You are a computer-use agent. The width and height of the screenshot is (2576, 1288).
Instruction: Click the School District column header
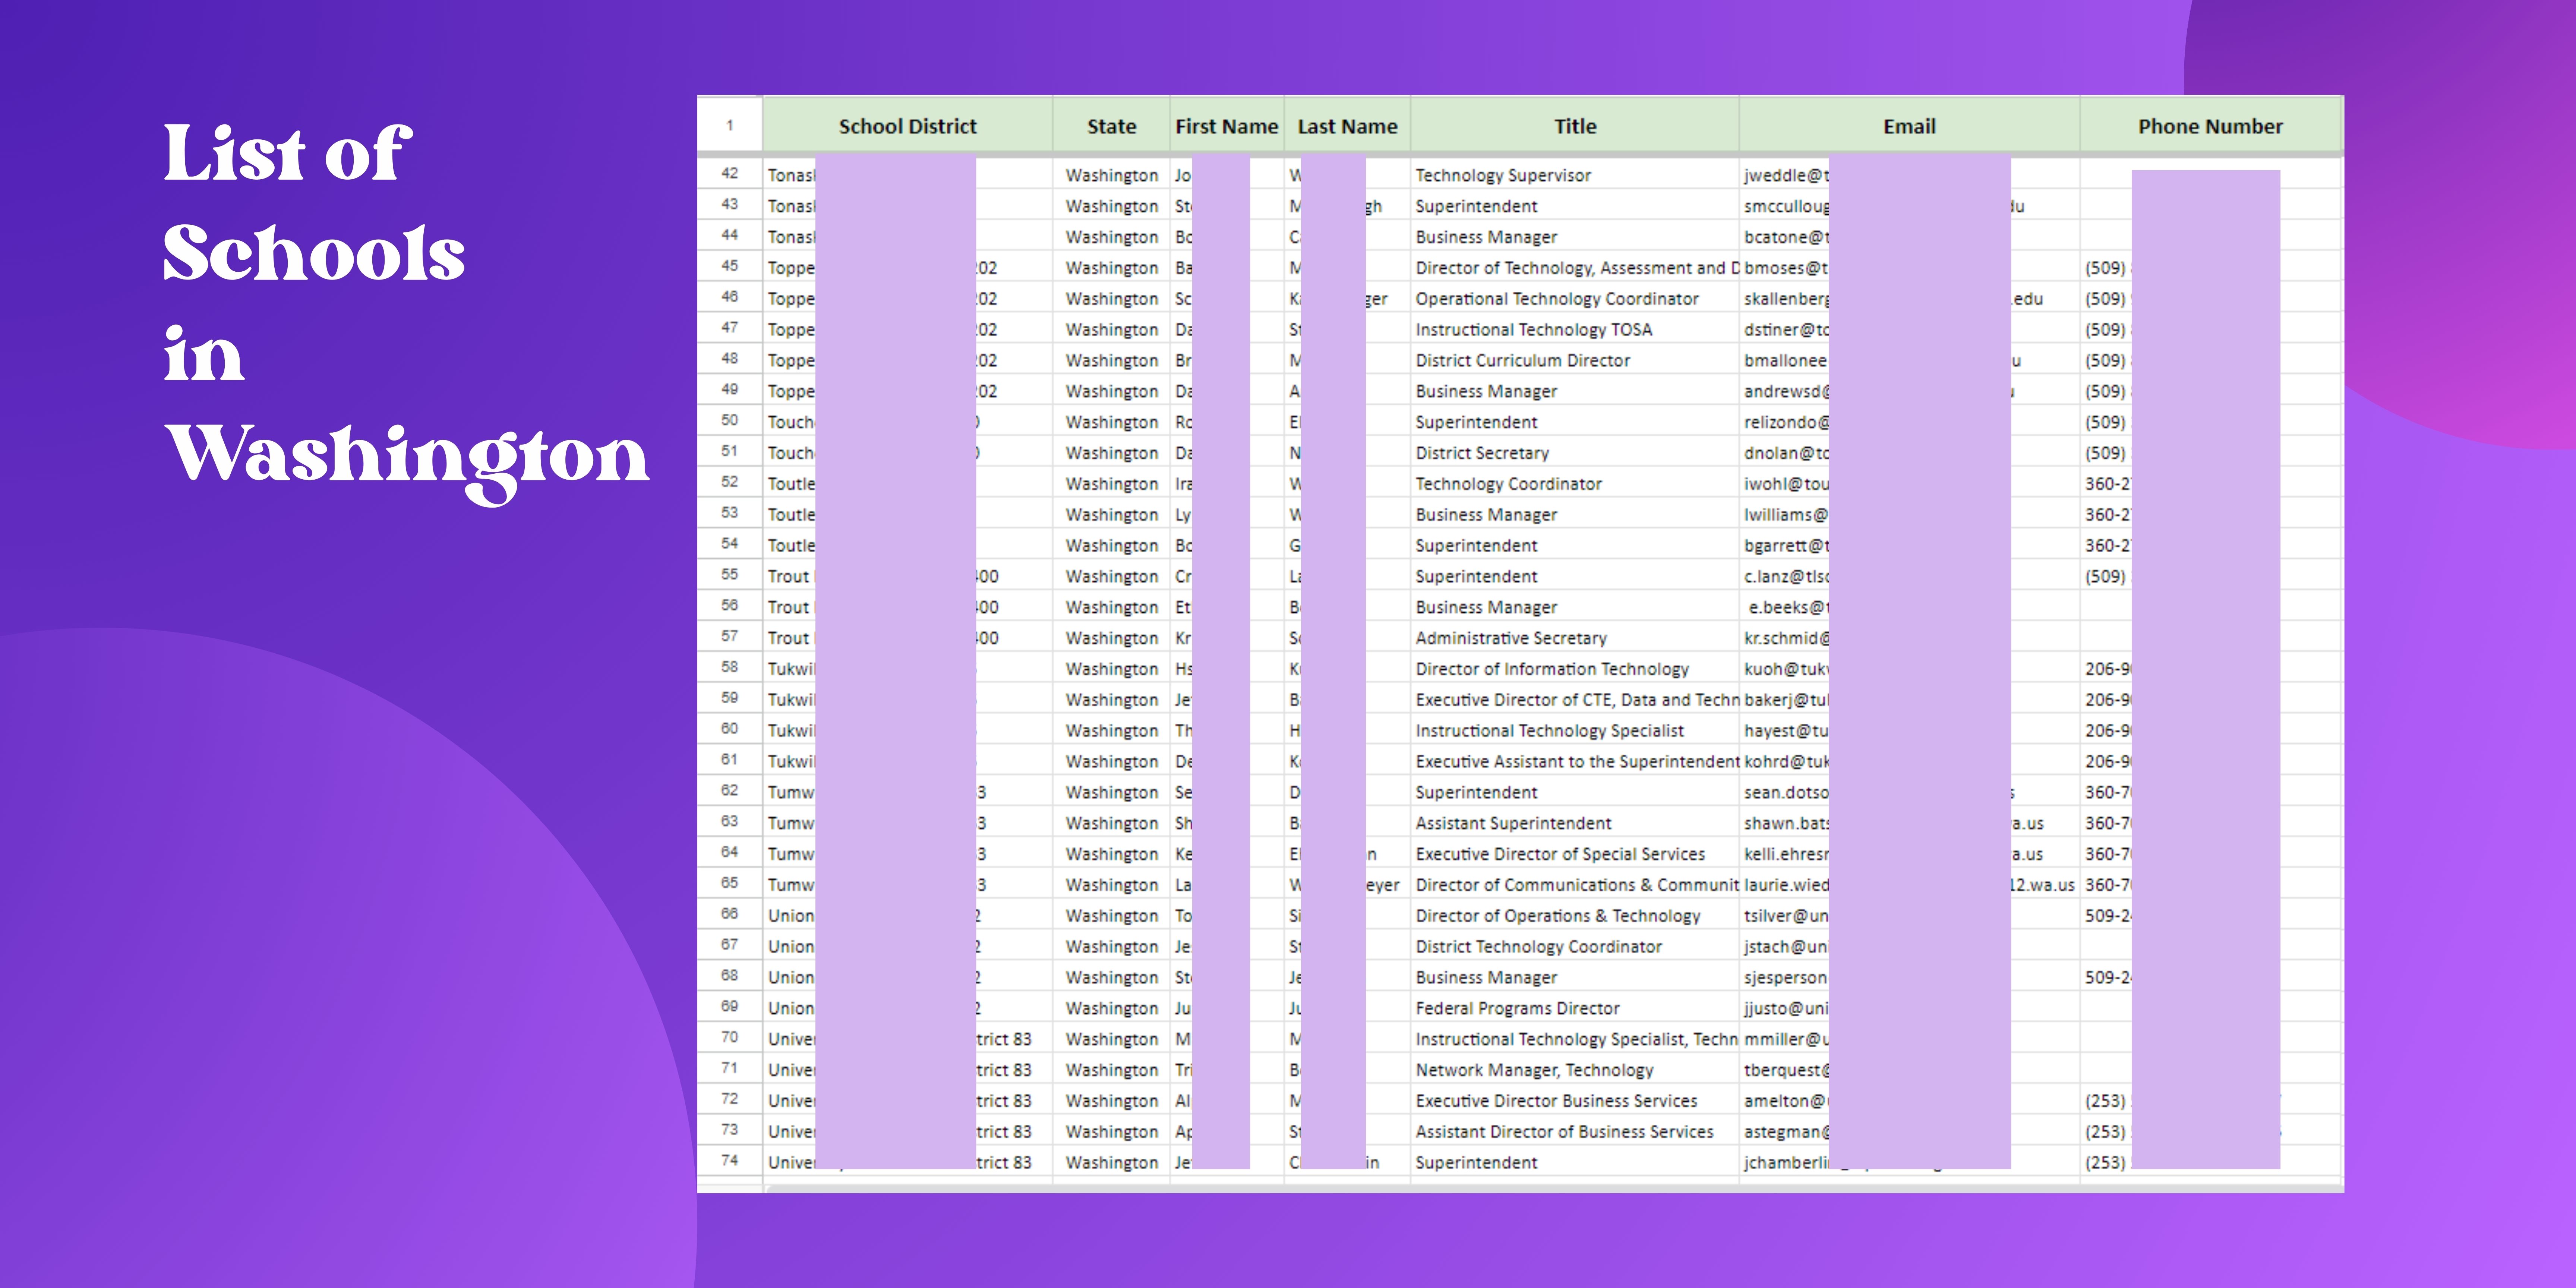(x=907, y=126)
